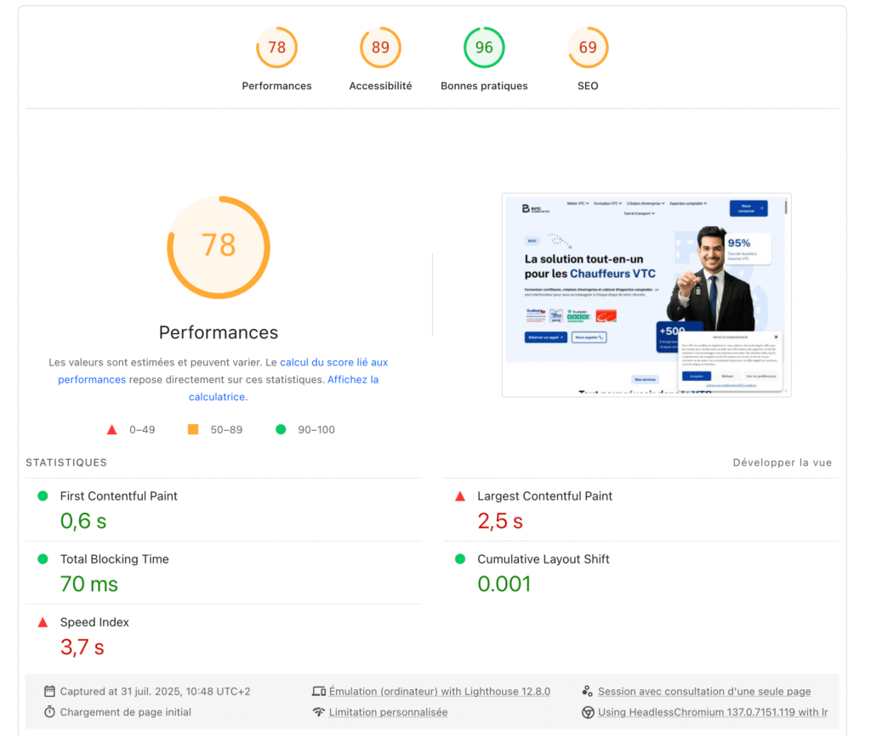Click the network throttling icon beside 'Limitation personnalisée'
Image resolution: width=871 pixels, height=736 pixels.
319,712
